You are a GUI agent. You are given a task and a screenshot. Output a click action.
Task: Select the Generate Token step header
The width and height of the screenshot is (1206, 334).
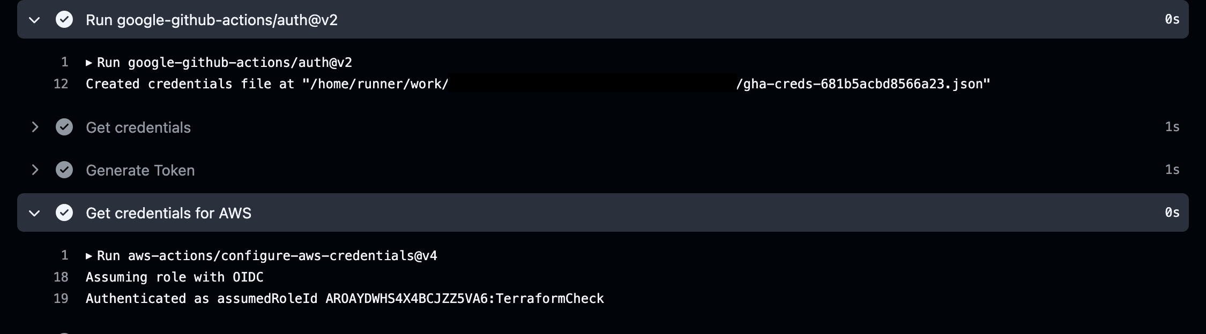pos(140,170)
